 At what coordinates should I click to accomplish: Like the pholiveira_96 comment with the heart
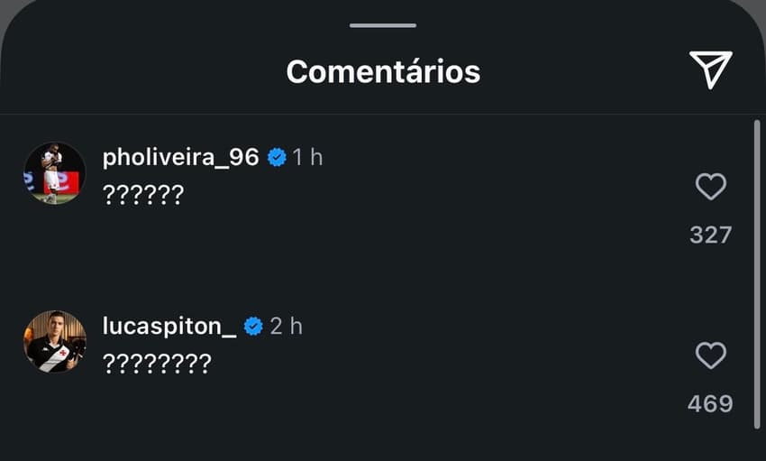(711, 187)
